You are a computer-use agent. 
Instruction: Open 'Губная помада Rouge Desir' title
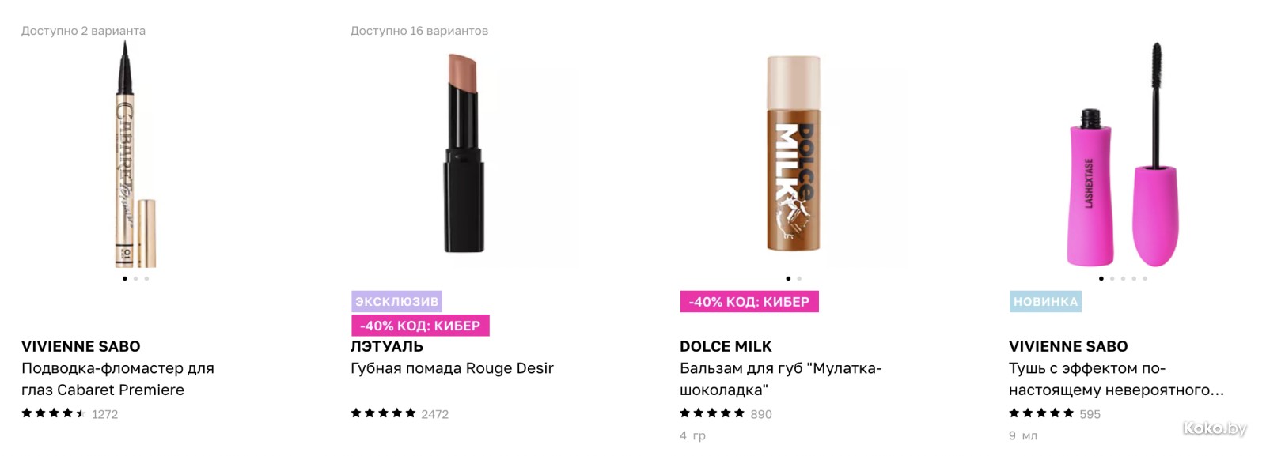tap(452, 368)
